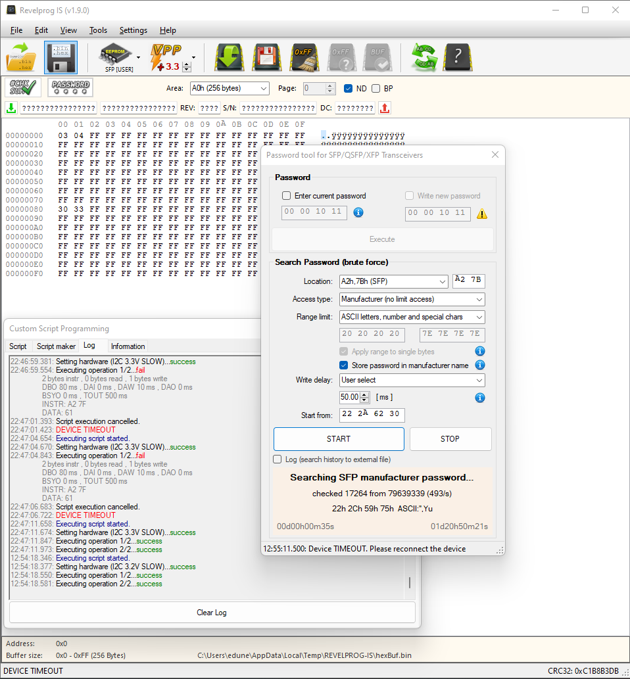Click the #CHK SUM checksum icon

point(23,87)
